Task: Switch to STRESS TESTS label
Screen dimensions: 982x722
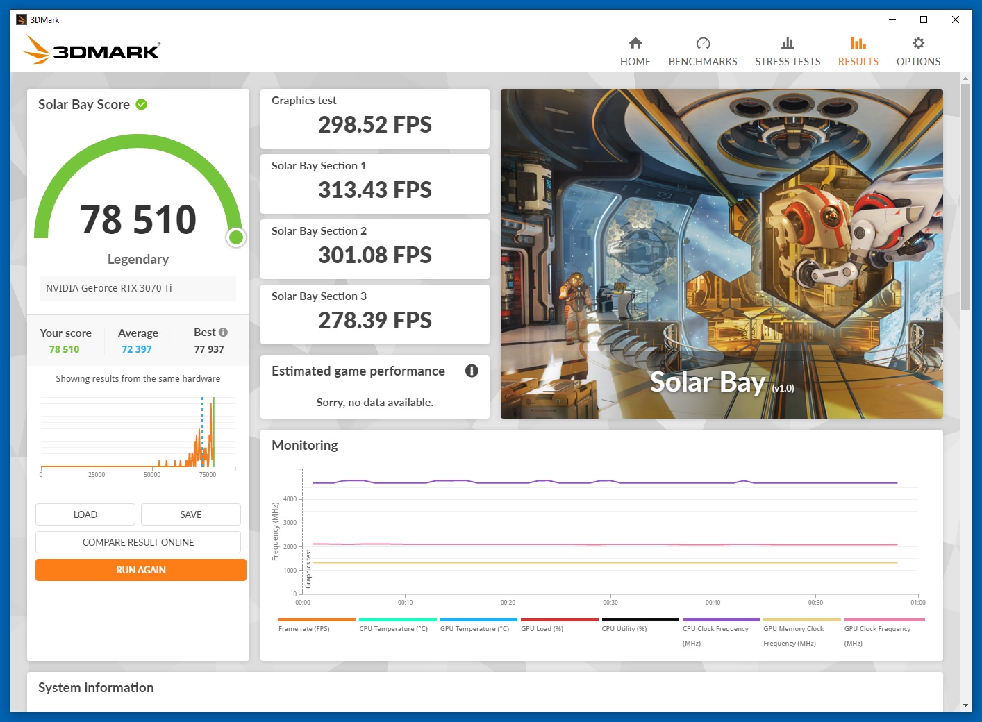Action: coord(788,61)
